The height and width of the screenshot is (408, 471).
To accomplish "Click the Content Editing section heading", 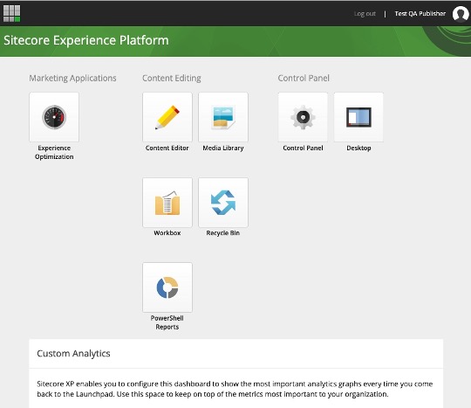I will click(x=172, y=79).
